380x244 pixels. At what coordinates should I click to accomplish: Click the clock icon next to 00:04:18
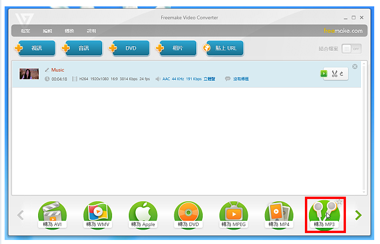click(x=47, y=79)
